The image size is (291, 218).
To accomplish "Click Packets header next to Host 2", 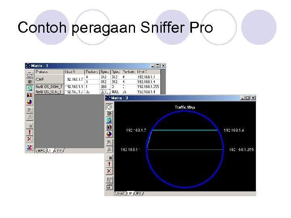I will coord(129,72).
